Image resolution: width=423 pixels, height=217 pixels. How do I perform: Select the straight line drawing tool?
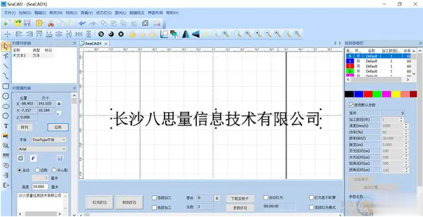click(5, 66)
